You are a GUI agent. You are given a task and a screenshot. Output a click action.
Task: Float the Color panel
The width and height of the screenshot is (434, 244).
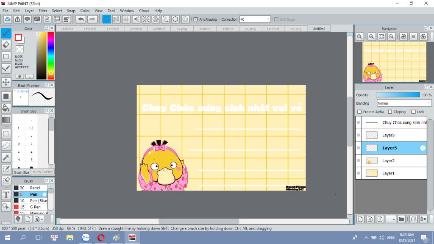coord(47,28)
